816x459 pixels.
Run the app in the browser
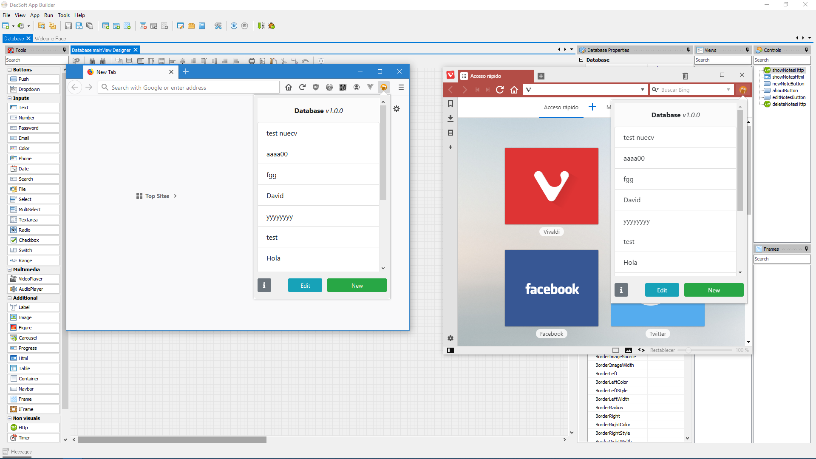tap(234, 25)
